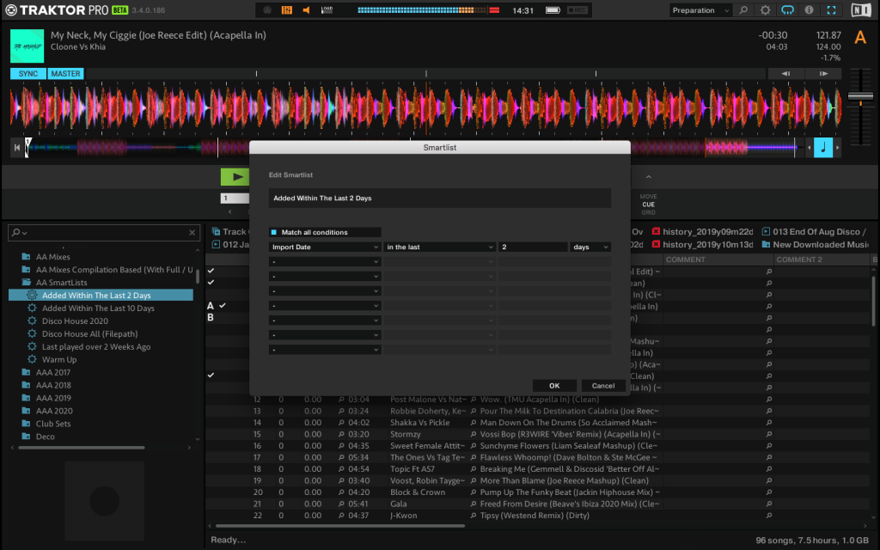Click the magnifier icon in the header
This screenshot has width=880, height=550.
(x=743, y=10)
